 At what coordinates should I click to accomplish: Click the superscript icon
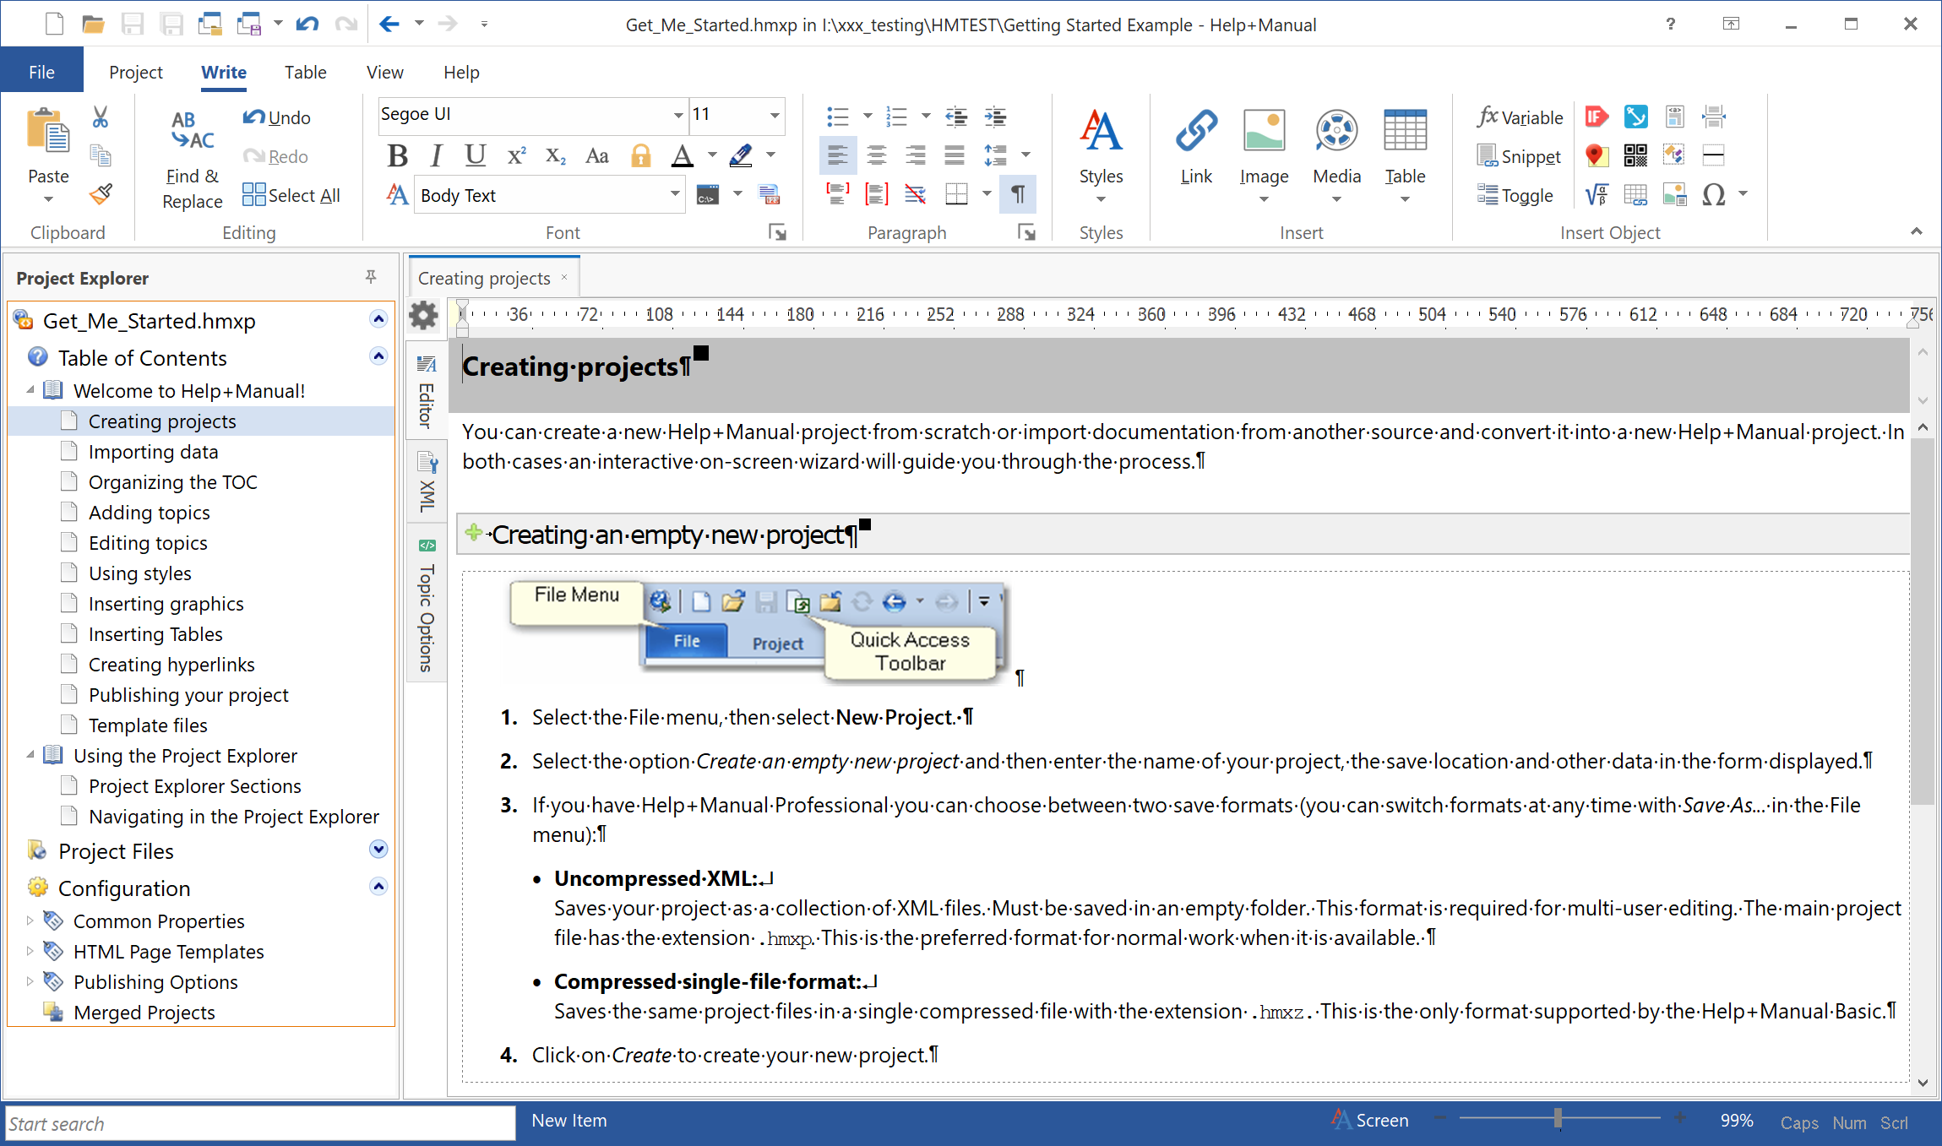pyautogui.click(x=516, y=155)
